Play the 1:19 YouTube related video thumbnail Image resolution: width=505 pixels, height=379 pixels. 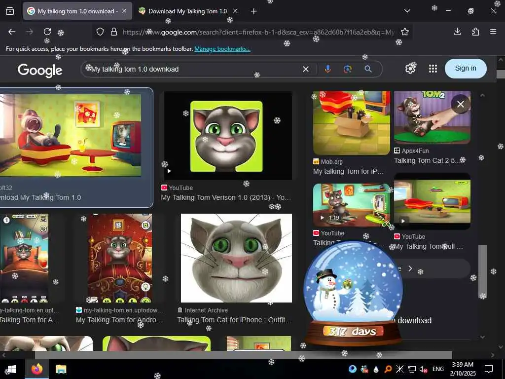click(x=351, y=205)
